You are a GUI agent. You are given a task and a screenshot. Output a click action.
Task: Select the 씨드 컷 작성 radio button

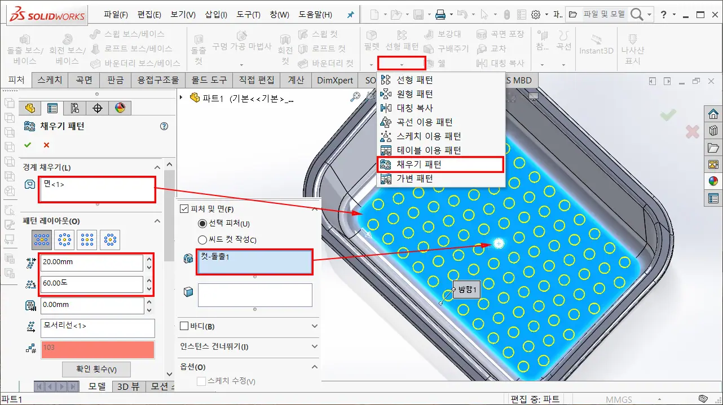(x=202, y=240)
